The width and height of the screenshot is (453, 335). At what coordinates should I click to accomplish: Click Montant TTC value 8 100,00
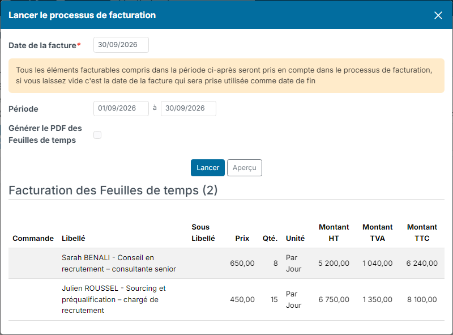coord(422,299)
